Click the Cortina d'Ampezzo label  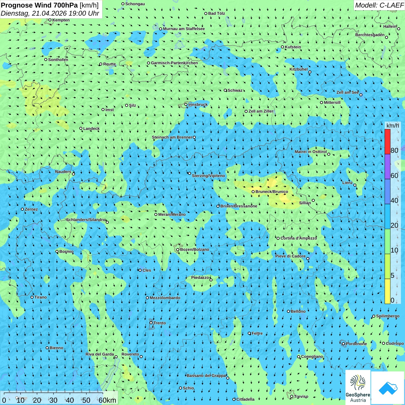(299, 238)
